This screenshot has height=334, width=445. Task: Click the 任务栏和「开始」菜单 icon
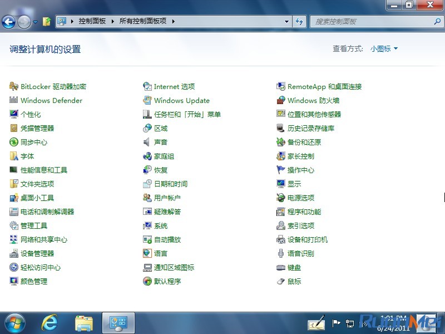point(147,114)
